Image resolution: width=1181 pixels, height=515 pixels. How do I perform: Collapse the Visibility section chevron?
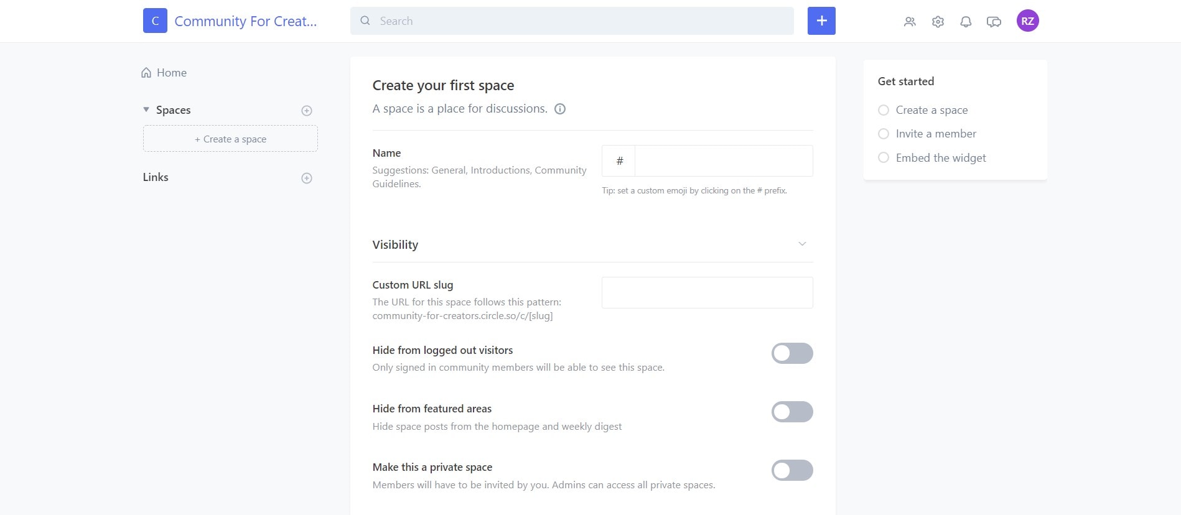click(802, 244)
